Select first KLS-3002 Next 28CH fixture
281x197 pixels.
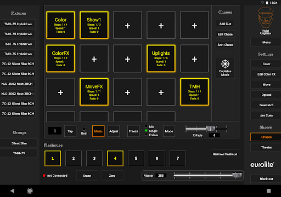[18, 84]
